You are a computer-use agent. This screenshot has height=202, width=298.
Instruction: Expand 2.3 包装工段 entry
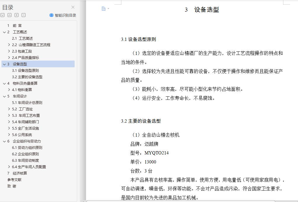point(9,51)
